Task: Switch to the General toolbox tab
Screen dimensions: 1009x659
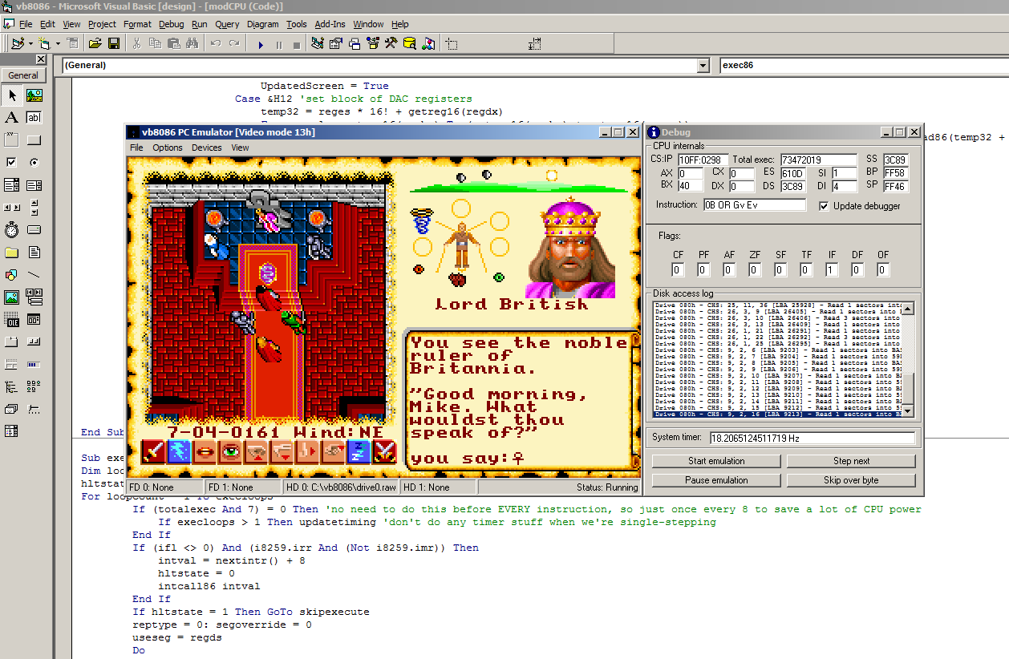Action: [23, 75]
